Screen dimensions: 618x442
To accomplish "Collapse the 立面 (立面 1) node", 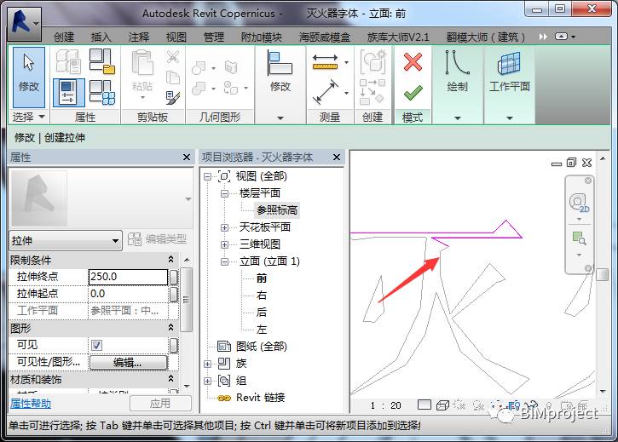I will (x=224, y=261).
